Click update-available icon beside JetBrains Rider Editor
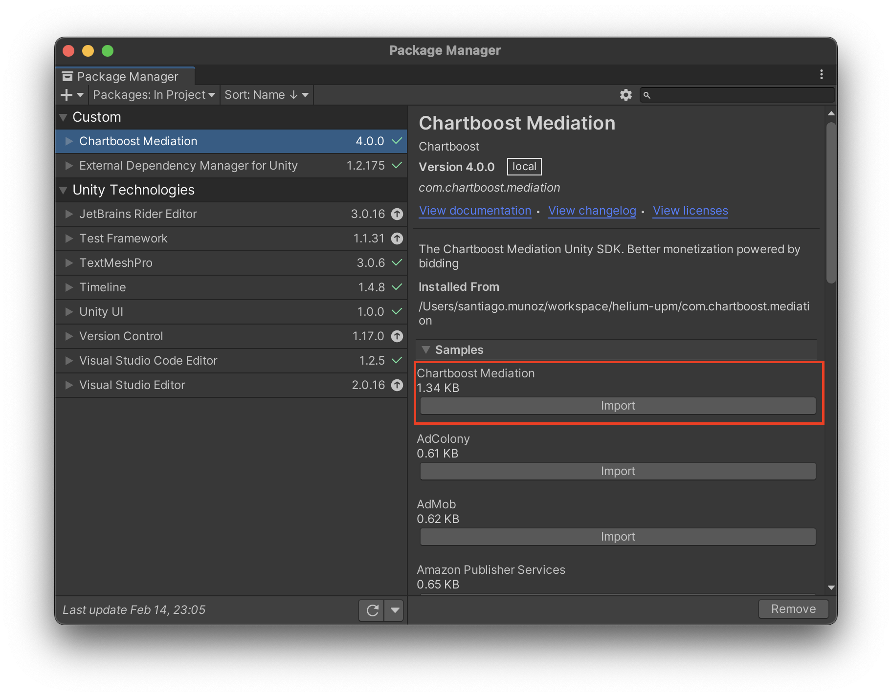The width and height of the screenshot is (892, 697). click(397, 214)
